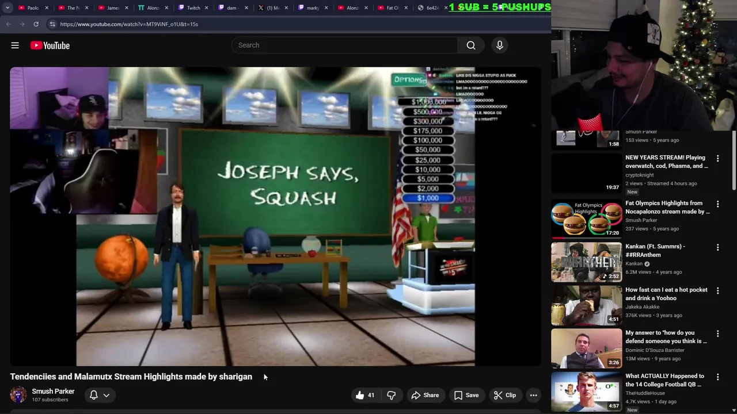Go forward using the browser forward arrow

22,24
